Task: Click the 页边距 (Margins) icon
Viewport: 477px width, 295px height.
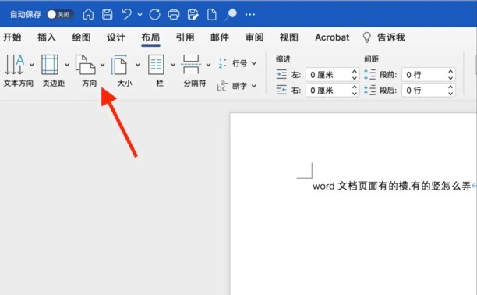Action: 50,65
